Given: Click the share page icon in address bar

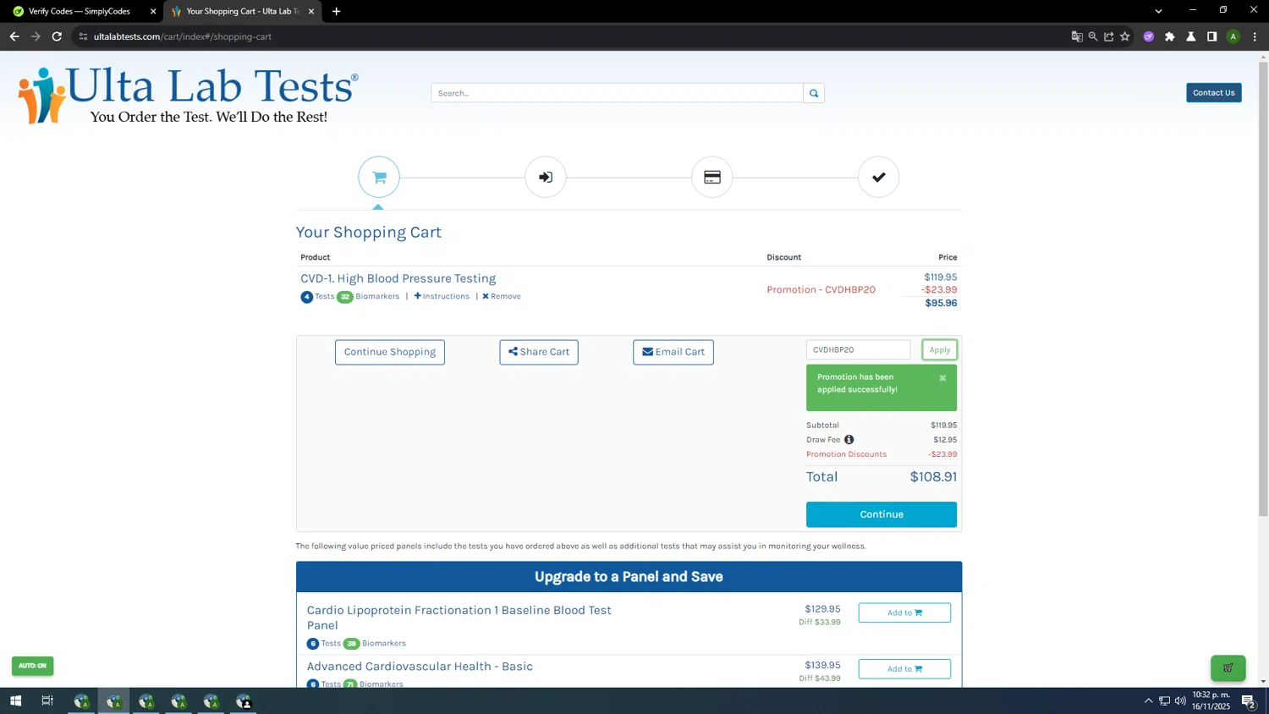Looking at the screenshot, I should 1108,36.
